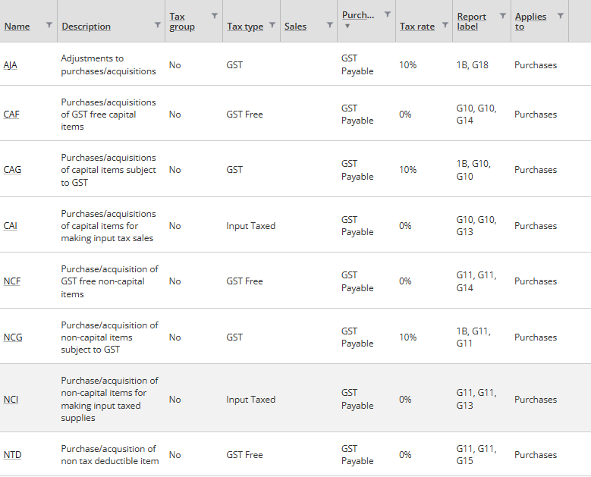Open the Applies to filter icon
This screenshot has width=591, height=477.
[x=561, y=16]
